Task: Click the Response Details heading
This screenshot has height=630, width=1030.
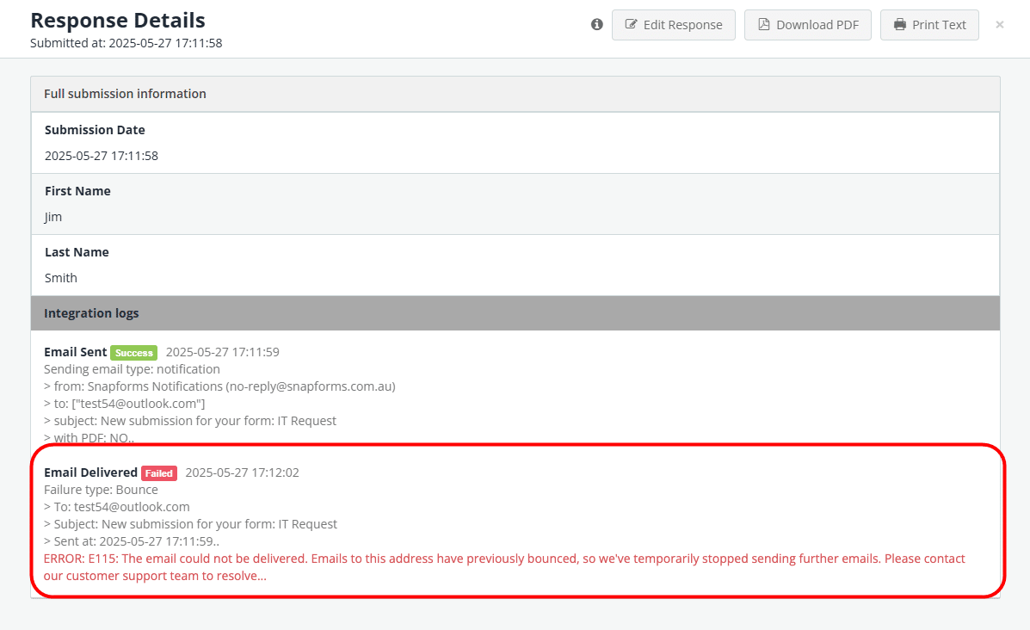Action: pos(118,20)
